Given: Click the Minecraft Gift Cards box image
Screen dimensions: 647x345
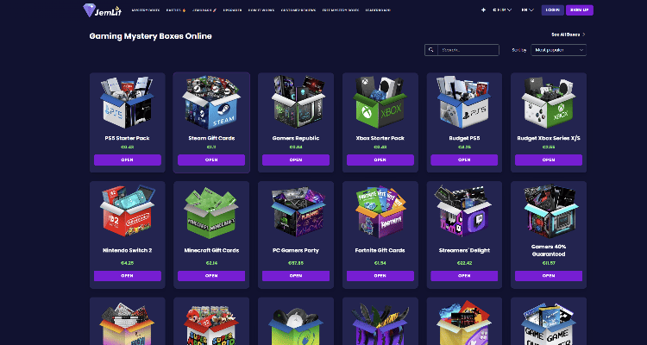Looking at the screenshot, I should (x=211, y=213).
